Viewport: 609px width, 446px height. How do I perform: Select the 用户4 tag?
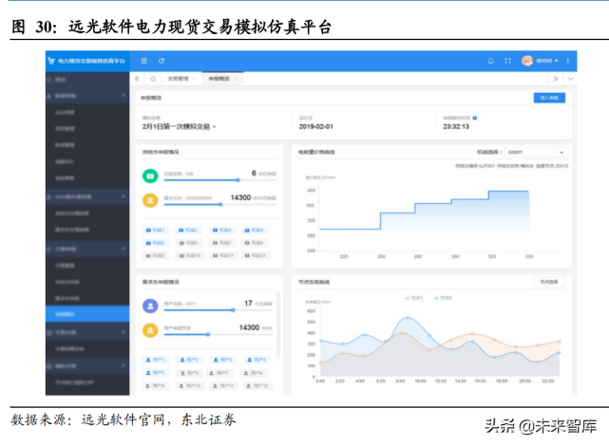(257, 360)
